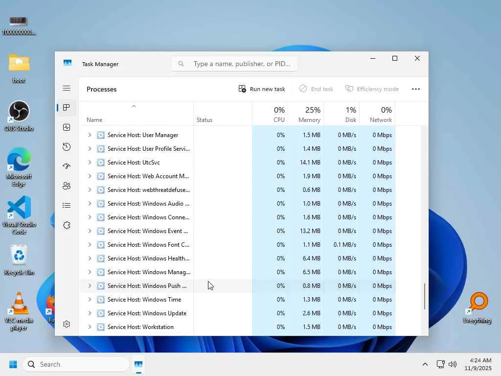Click the gear icon of Service Host: UtcSvc
The height and width of the screenshot is (376, 501).
click(101, 163)
